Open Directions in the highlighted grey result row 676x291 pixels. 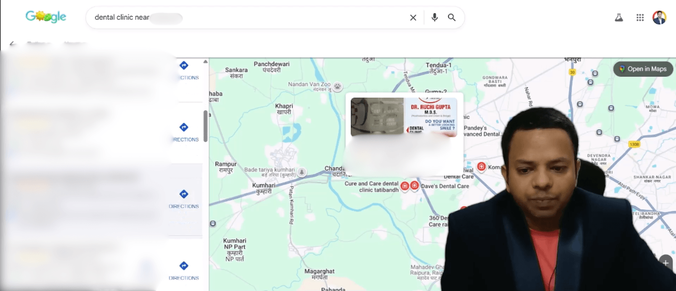pyautogui.click(x=183, y=199)
